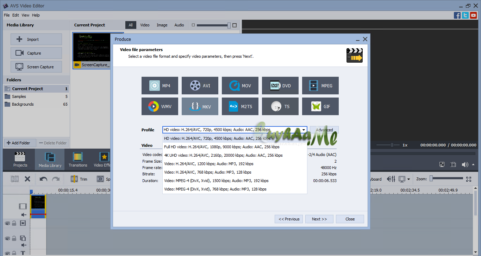The height and width of the screenshot is (256, 481).
Task: Click the delete X icon in timeline toolbar
Action: 27,179
